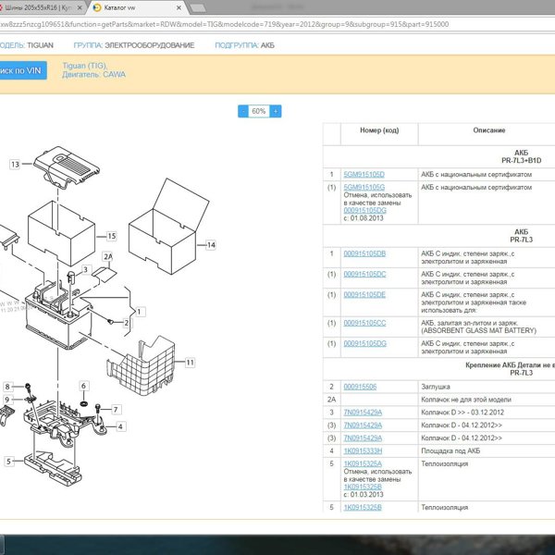Image resolution: width=555 pixels, height=555 pixels.
Task: Select the Площадка под АКБ description
Action: [450, 451]
